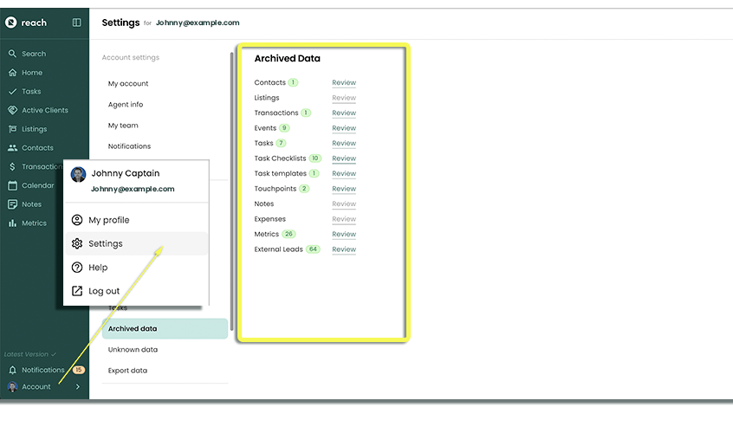Click Review link next to Contacts

pos(344,83)
